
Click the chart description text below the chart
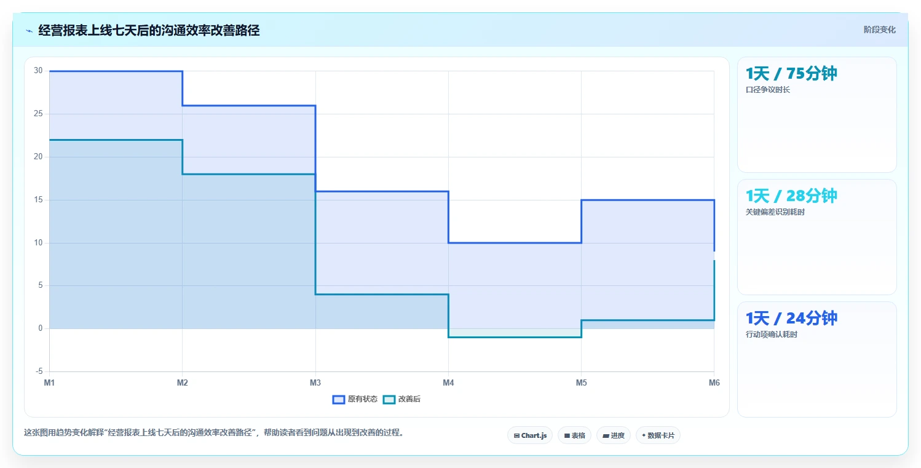point(214,432)
